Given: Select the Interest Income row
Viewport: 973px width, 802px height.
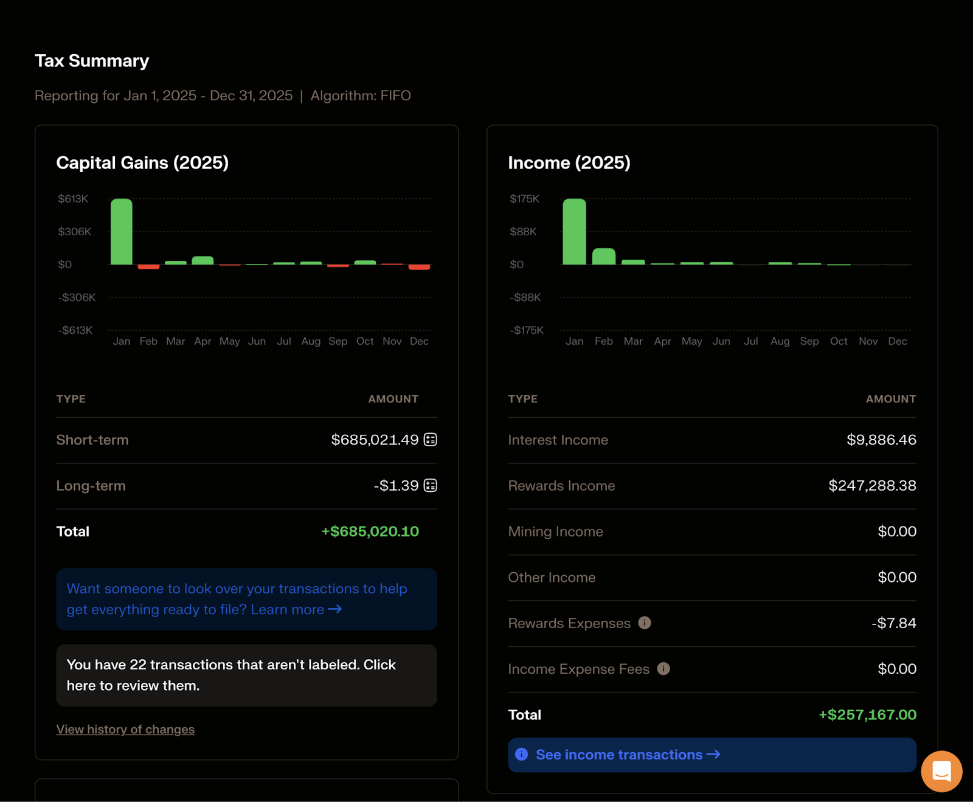Looking at the screenshot, I should click(712, 440).
